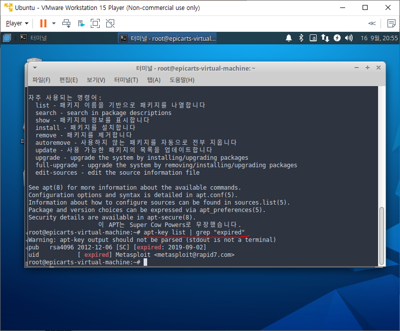Click the text 'rsa4096 2012-12-06'

tap(81, 247)
